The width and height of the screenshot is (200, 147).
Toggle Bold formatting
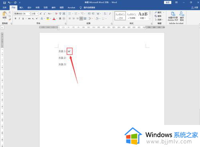(16, 18)
